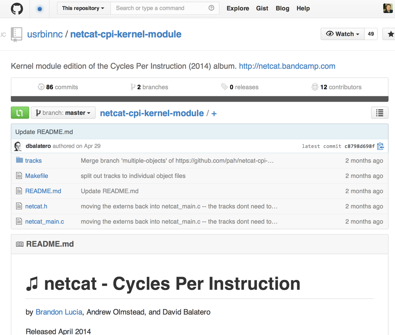Open netcat.h file
The height and width of the screenshot is (335, 395).
(36, 206)
